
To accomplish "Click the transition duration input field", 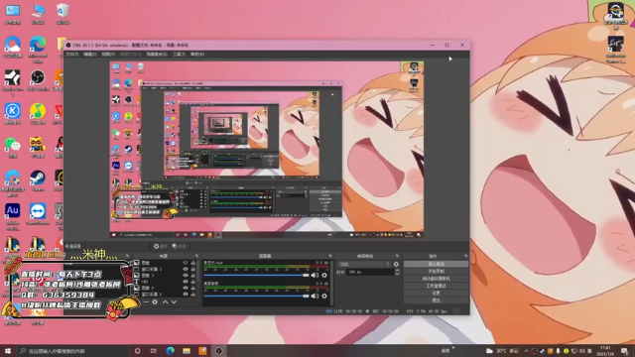I will coord(370,273).
